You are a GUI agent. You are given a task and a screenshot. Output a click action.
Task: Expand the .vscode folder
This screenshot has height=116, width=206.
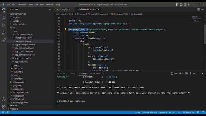16,21
